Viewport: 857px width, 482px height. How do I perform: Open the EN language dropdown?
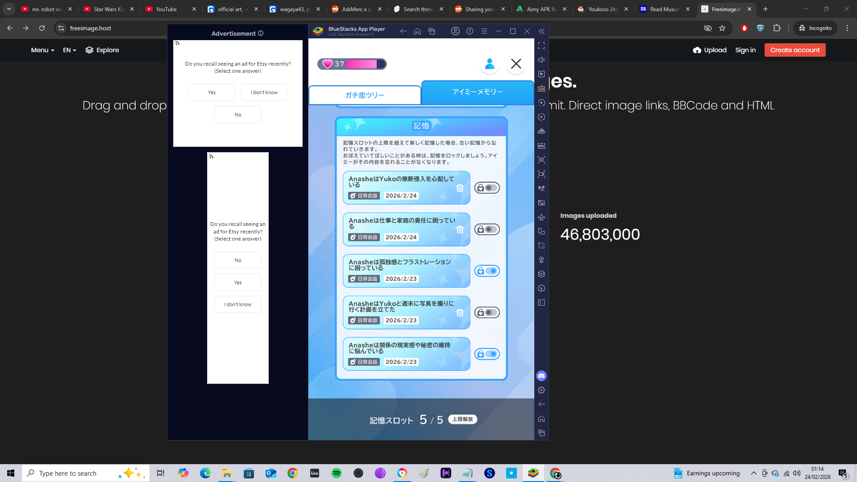point(69,50)
